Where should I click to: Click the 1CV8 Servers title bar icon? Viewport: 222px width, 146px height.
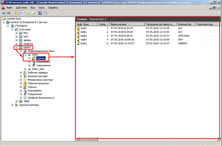3,2
